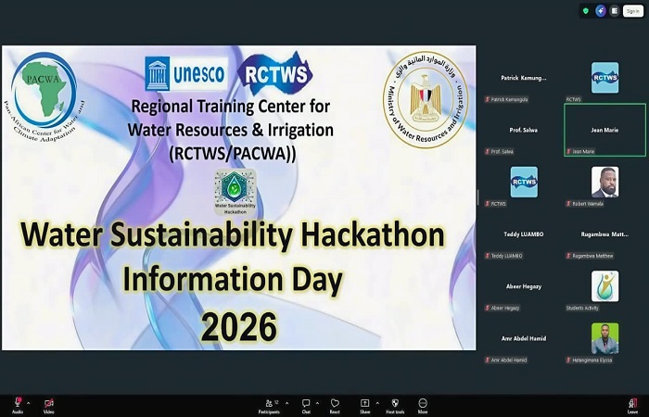
Task: Click the Students Activity participant tile
Action: tap(604, 286)
